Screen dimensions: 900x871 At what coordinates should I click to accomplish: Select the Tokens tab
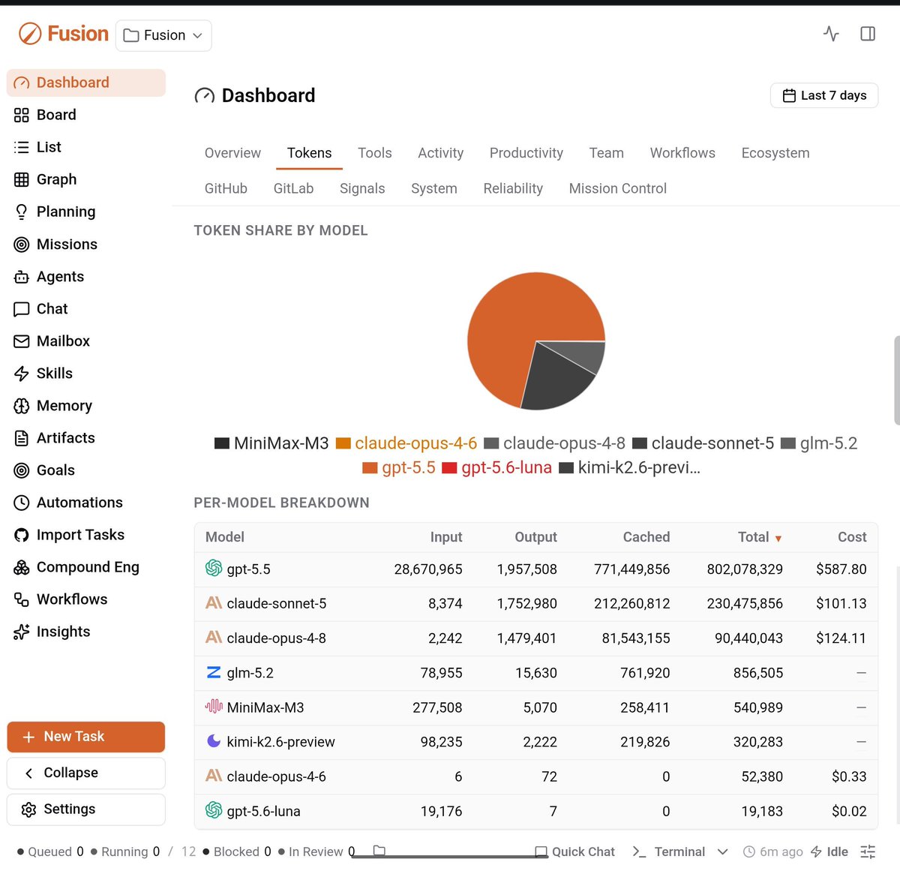pyautogui.click(x=309, y=153)
